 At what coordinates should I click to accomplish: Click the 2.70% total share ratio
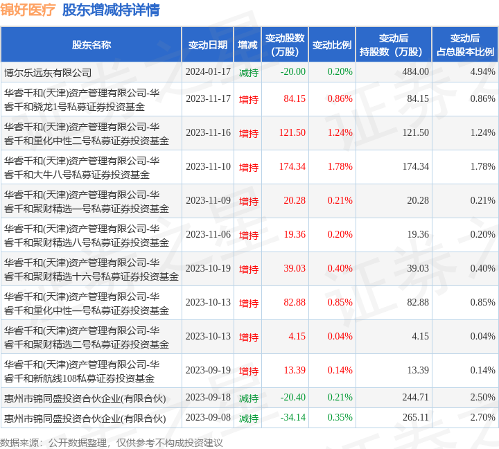click(483, 419)
